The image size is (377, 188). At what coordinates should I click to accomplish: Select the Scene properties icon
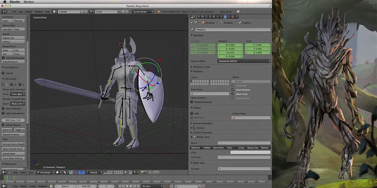point(206,16)
